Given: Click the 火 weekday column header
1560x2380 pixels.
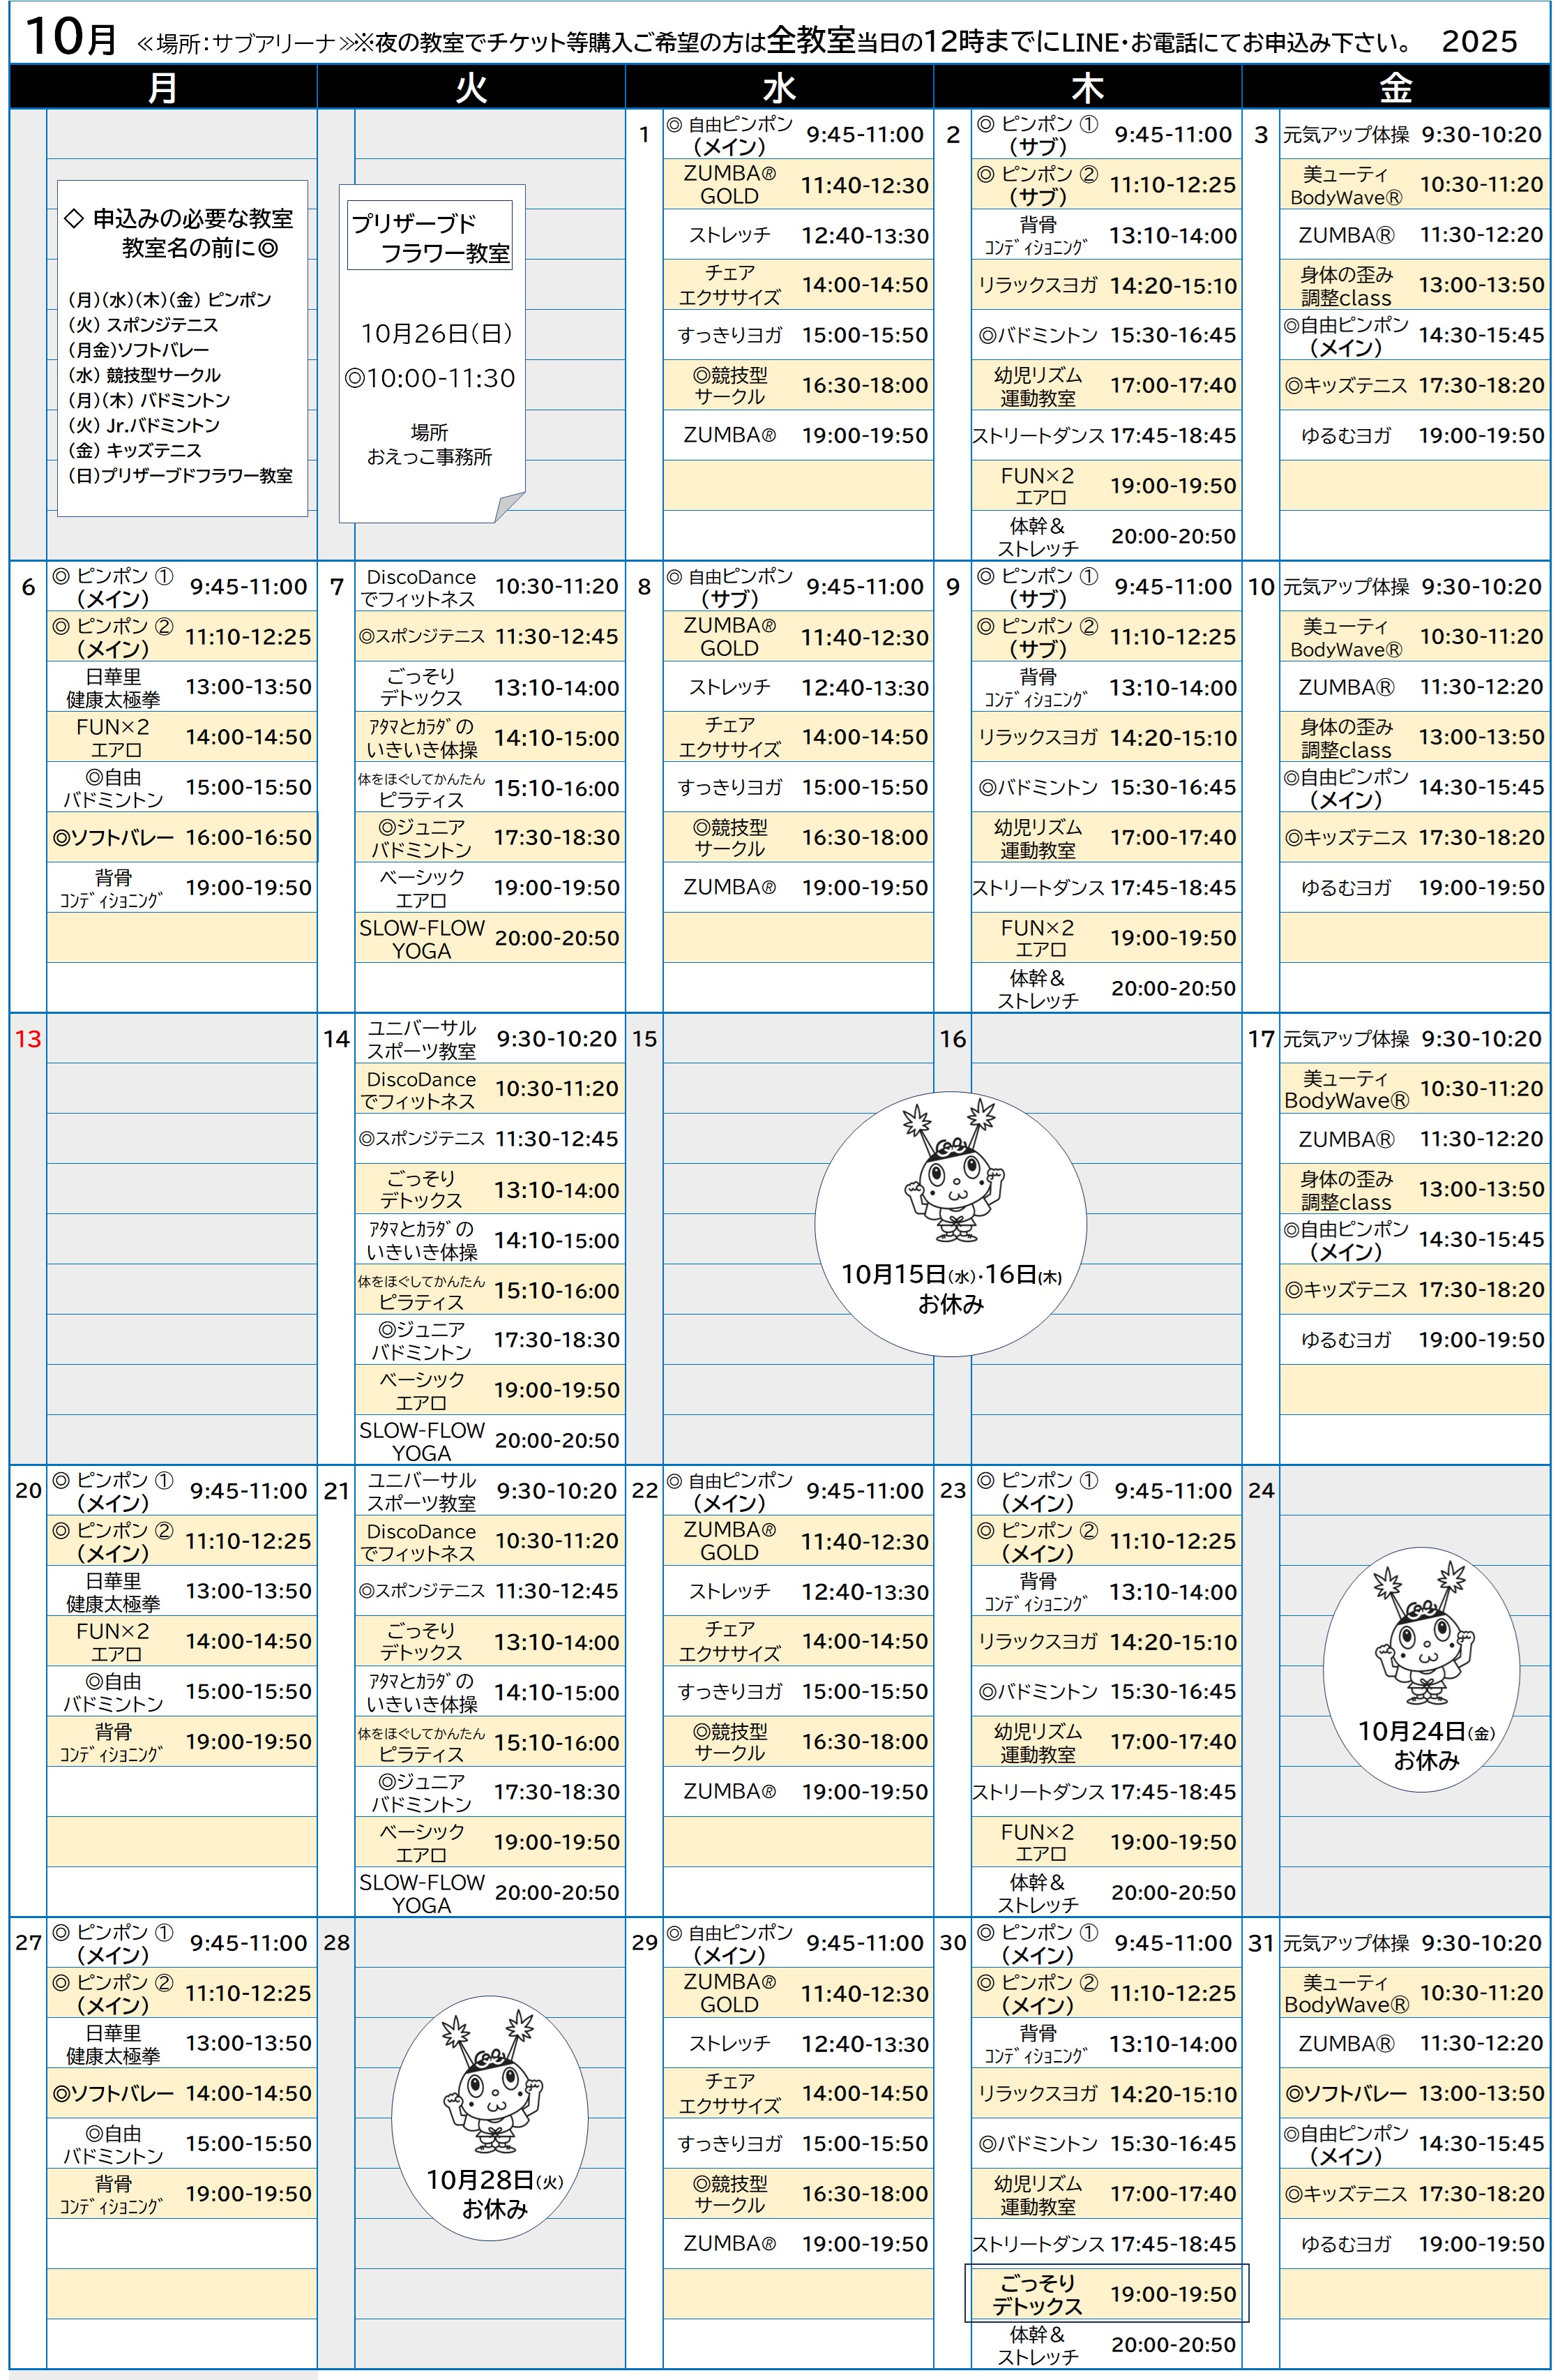Looking at the screenshot, I should tap(471, 87).
